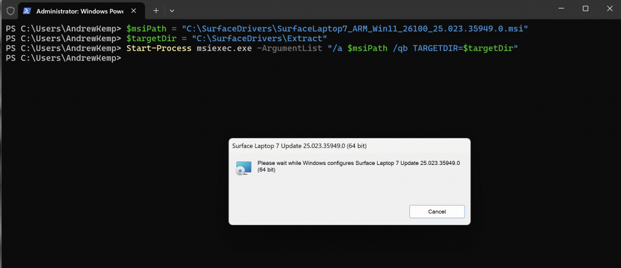Viewport: 621px width, 268px height.
Task: Expand the new tab profile dropdown chevron
Action: 172,11
